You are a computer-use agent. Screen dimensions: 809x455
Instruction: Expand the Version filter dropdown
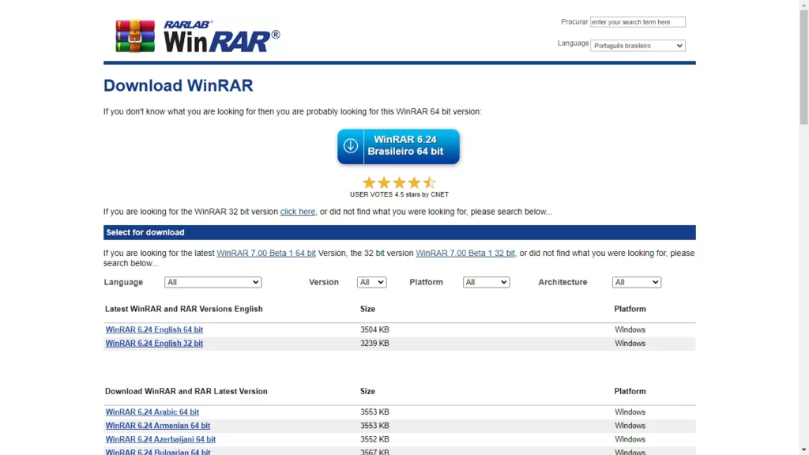click(x=371, y=282)
